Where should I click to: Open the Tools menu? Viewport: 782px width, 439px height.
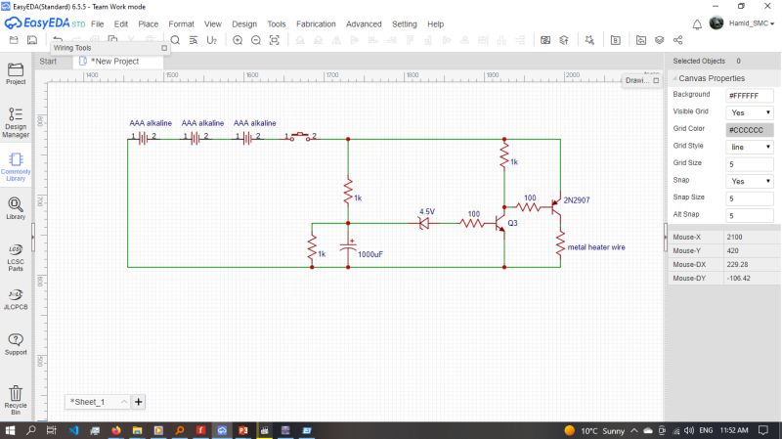[x=277, y=23]
